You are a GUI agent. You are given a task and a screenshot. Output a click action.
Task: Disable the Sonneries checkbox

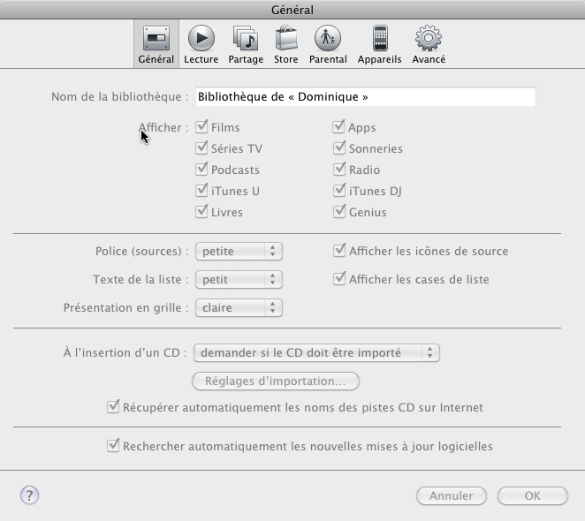pyautogui.click(x=338, y=148)
